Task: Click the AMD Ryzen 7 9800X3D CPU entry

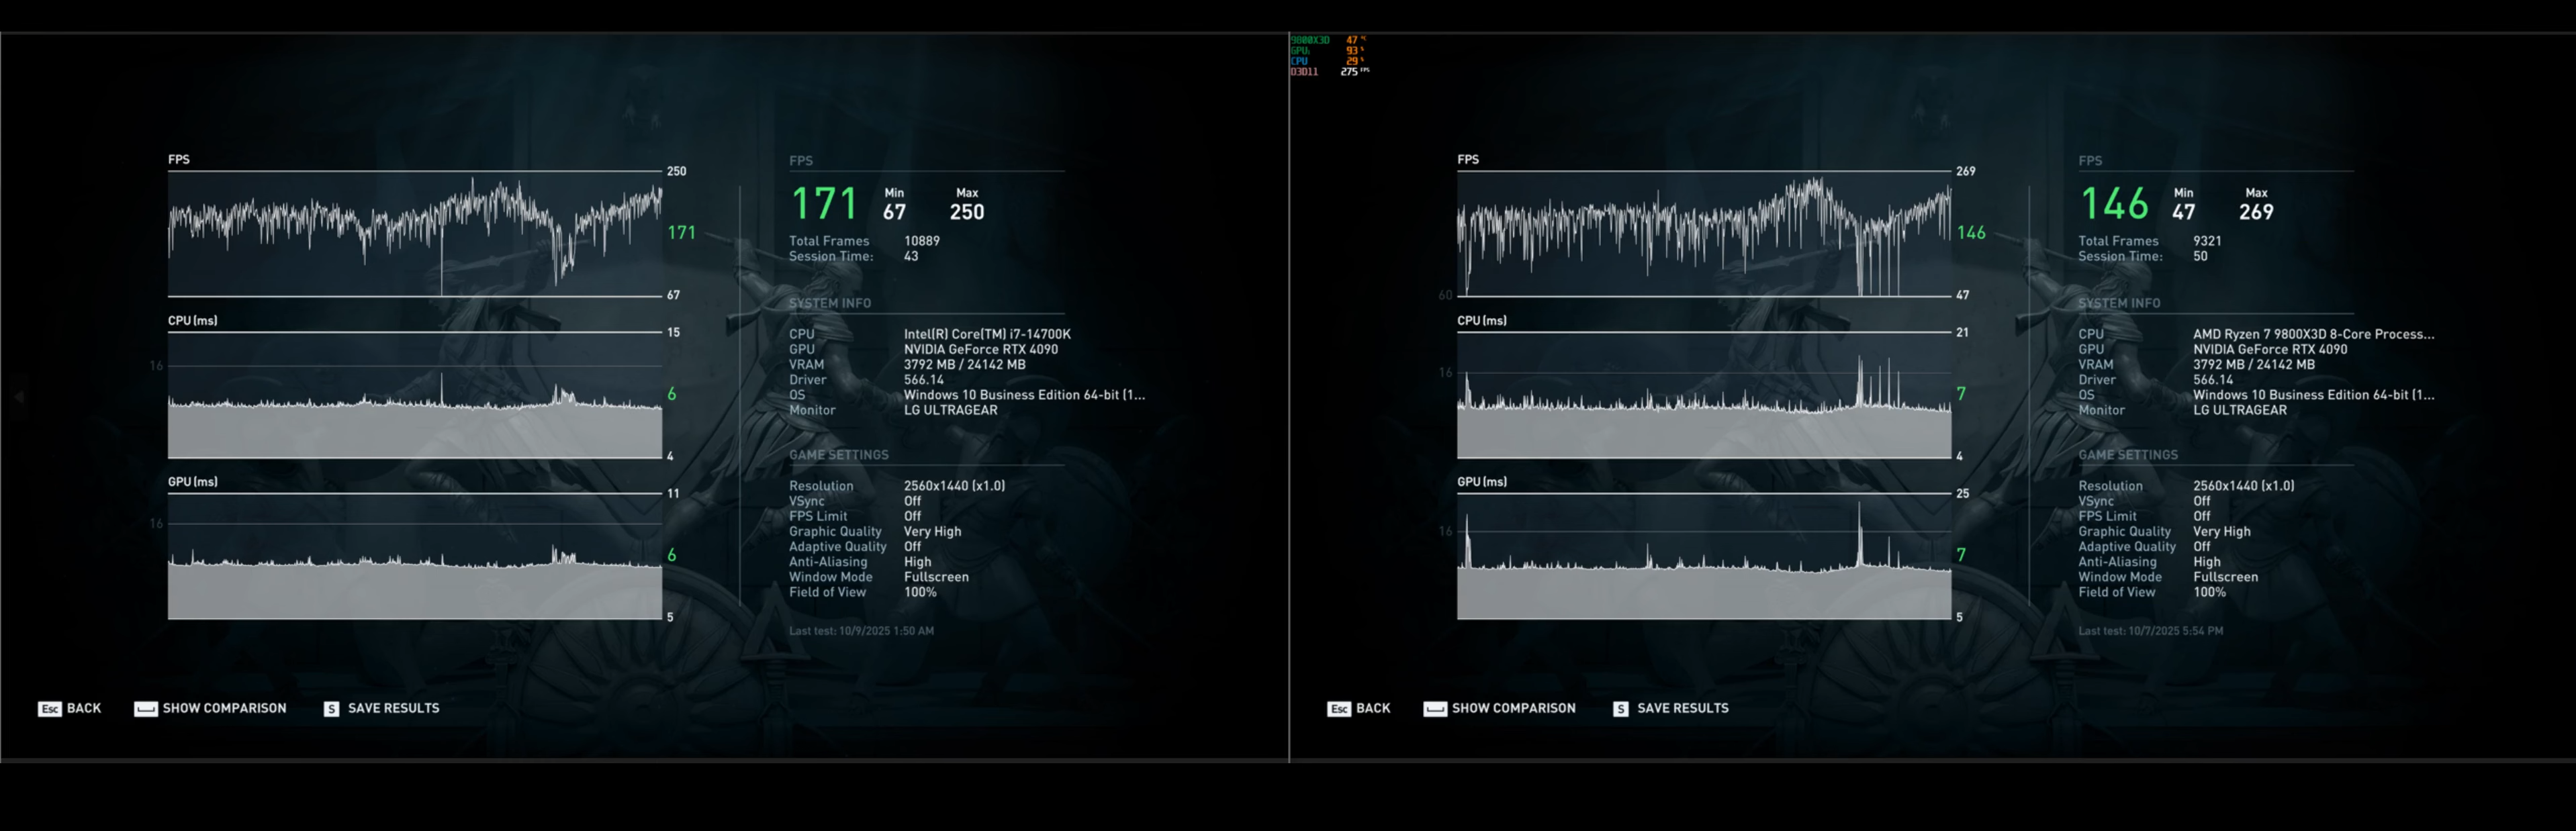Action: click(x=2313, y=334)
